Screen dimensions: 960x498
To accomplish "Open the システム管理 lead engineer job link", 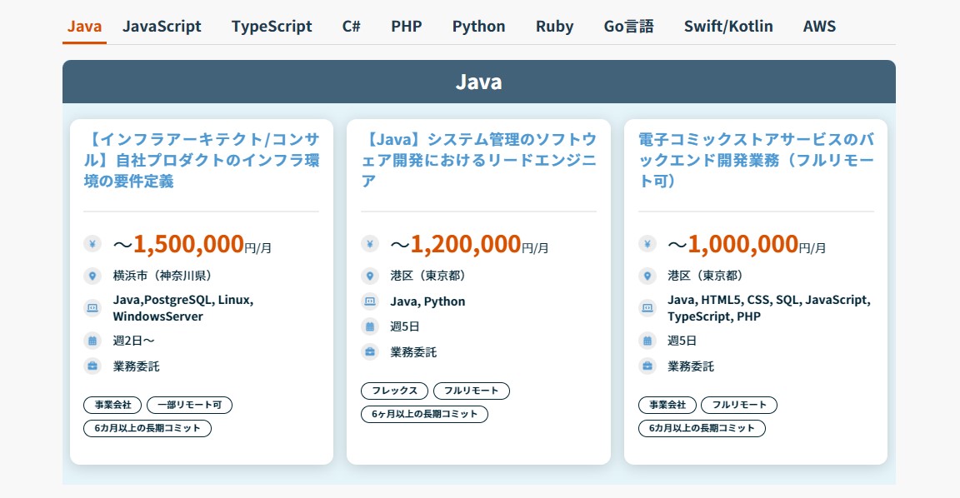I will (478, 159).
